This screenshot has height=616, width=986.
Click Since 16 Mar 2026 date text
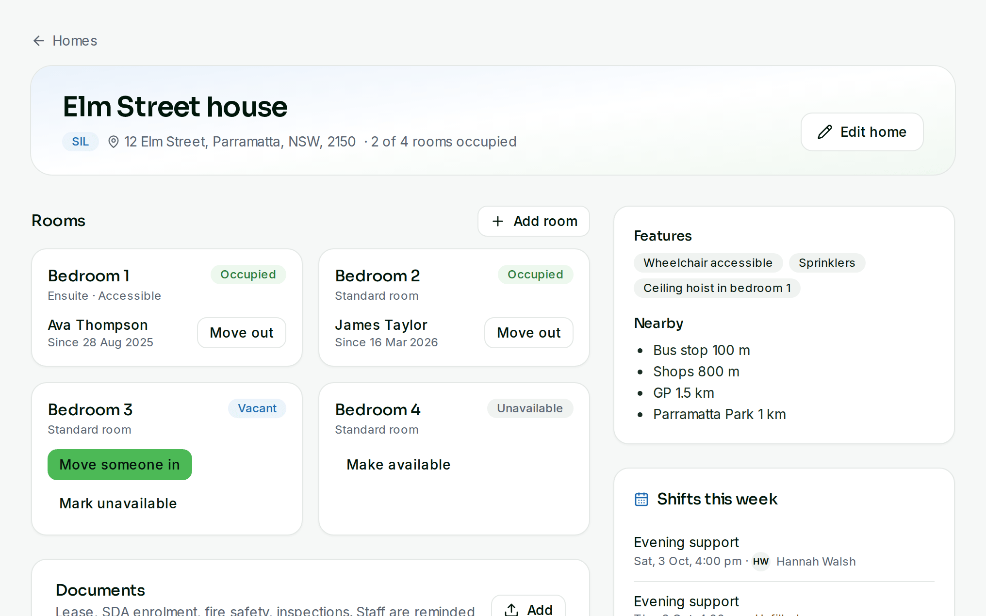click(387, 342)
